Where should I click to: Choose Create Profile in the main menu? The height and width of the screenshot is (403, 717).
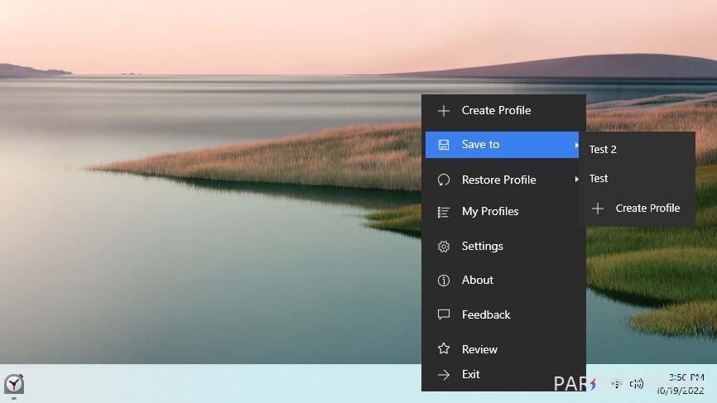tap(503, 111)
